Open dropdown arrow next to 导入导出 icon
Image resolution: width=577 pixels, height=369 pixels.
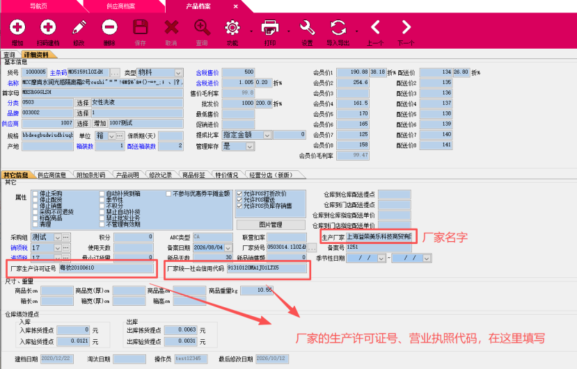tap(357, 31)
